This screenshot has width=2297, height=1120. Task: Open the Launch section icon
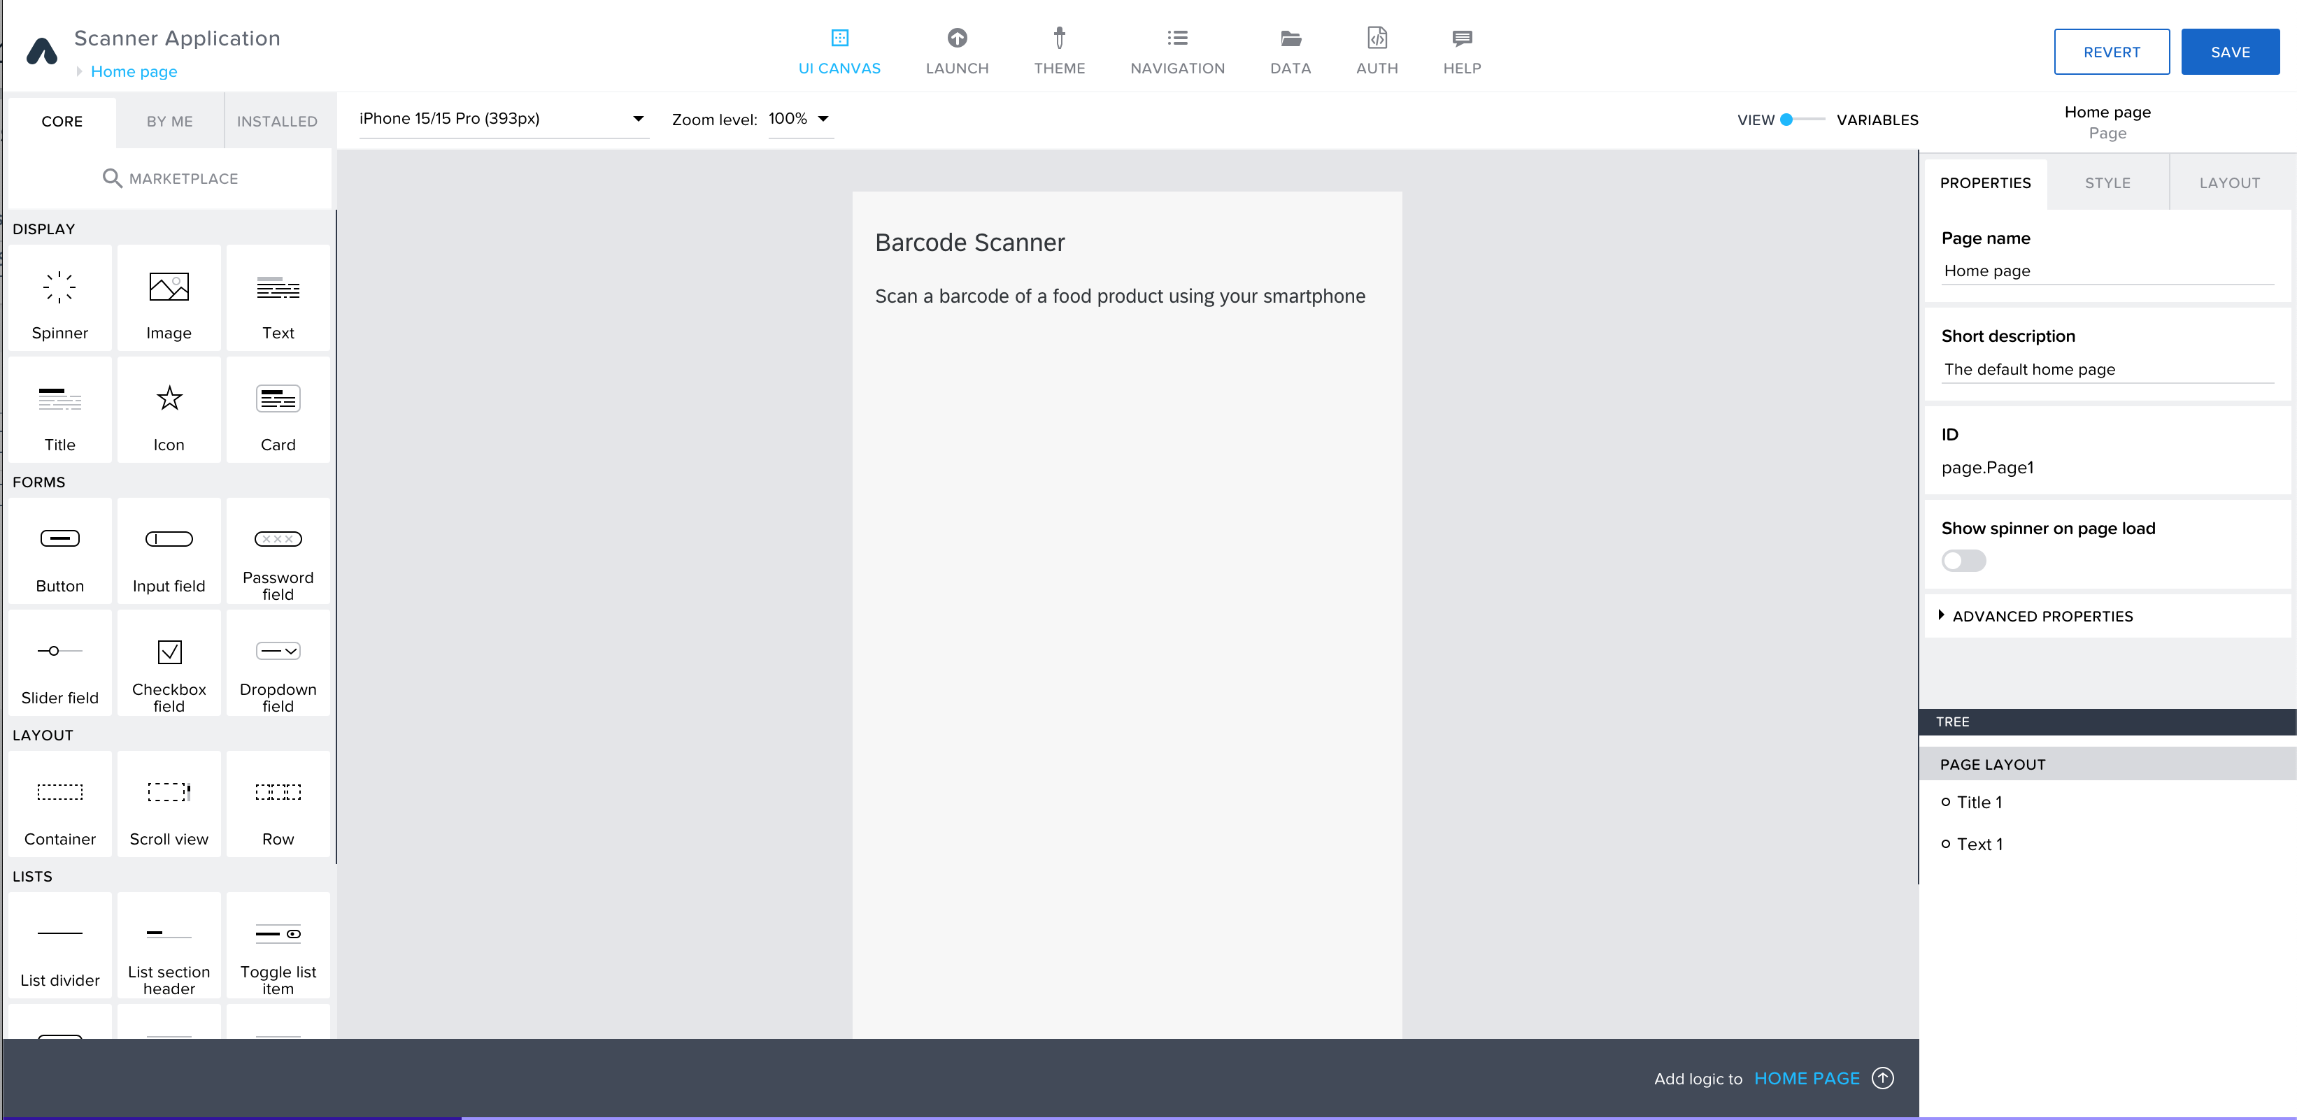point(957,38)
